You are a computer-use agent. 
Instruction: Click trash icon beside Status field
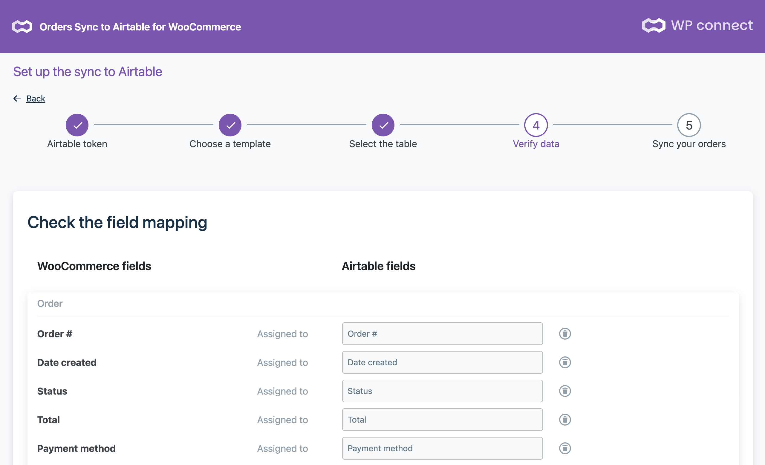[x=565, y=391]
